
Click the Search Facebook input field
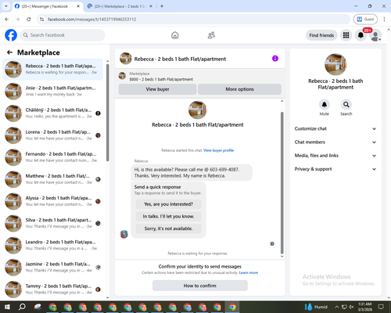(63, 35)
